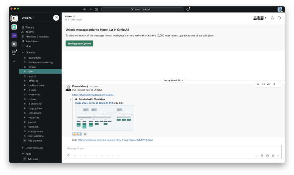
Task: Open the whimsical.com pull-request-flow link
Action: pos(116,140)
